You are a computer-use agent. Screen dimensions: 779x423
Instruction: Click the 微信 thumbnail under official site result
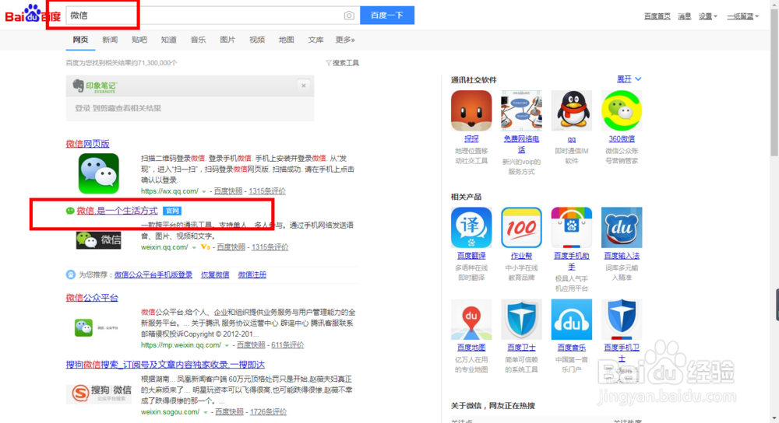tap(98, 240)
